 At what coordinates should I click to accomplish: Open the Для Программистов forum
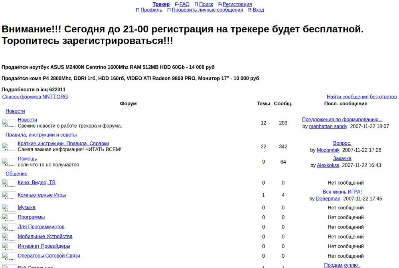pos(41,227)
